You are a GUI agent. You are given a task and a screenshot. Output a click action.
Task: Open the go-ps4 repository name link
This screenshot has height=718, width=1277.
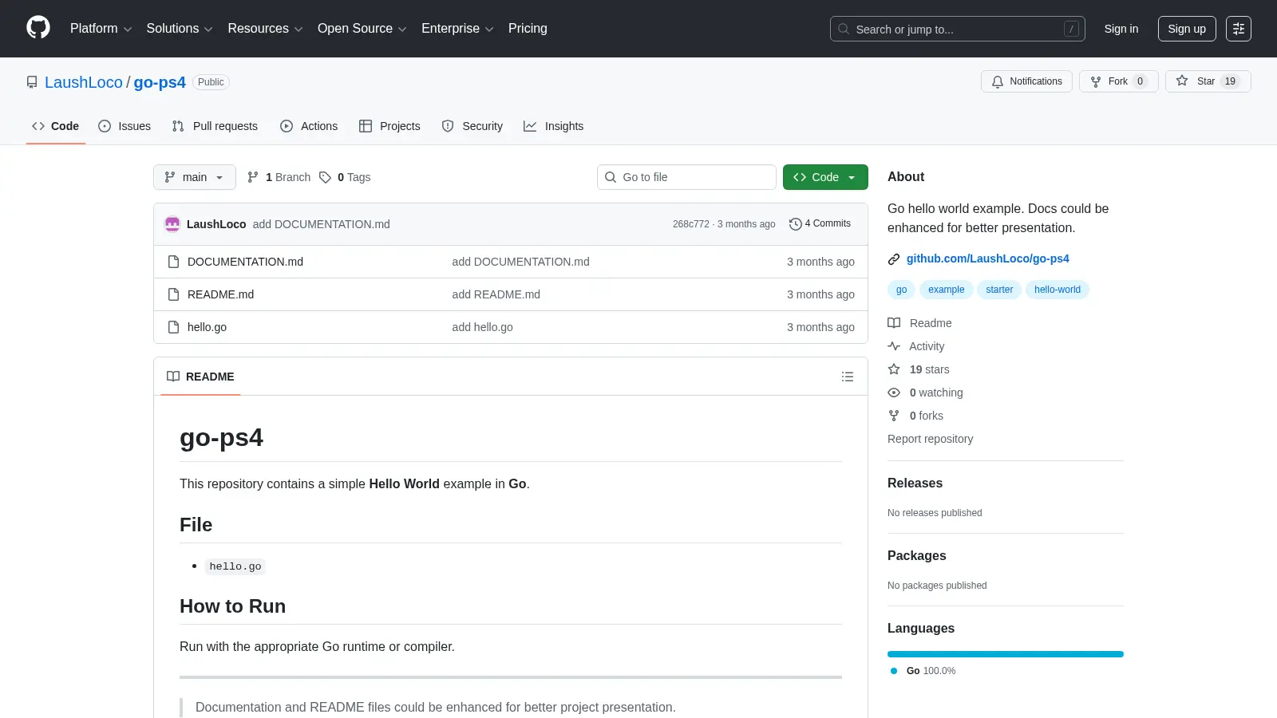coord(160,82)
